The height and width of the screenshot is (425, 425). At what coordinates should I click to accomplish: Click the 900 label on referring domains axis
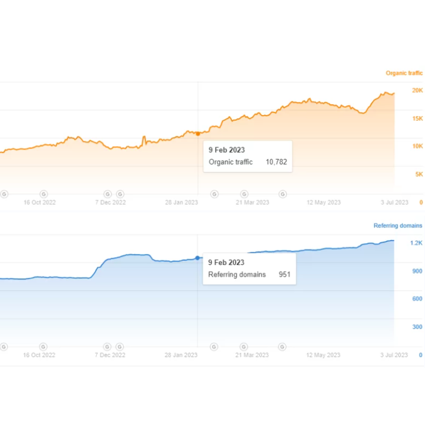[418, 271]
